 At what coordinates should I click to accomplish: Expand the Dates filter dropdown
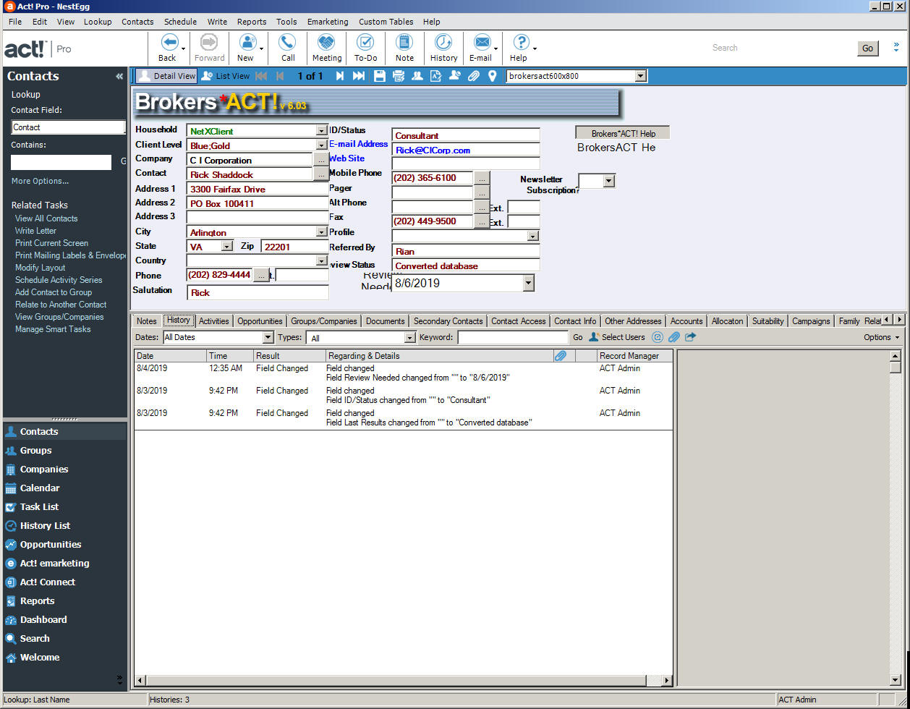click(x=268, y=338)
